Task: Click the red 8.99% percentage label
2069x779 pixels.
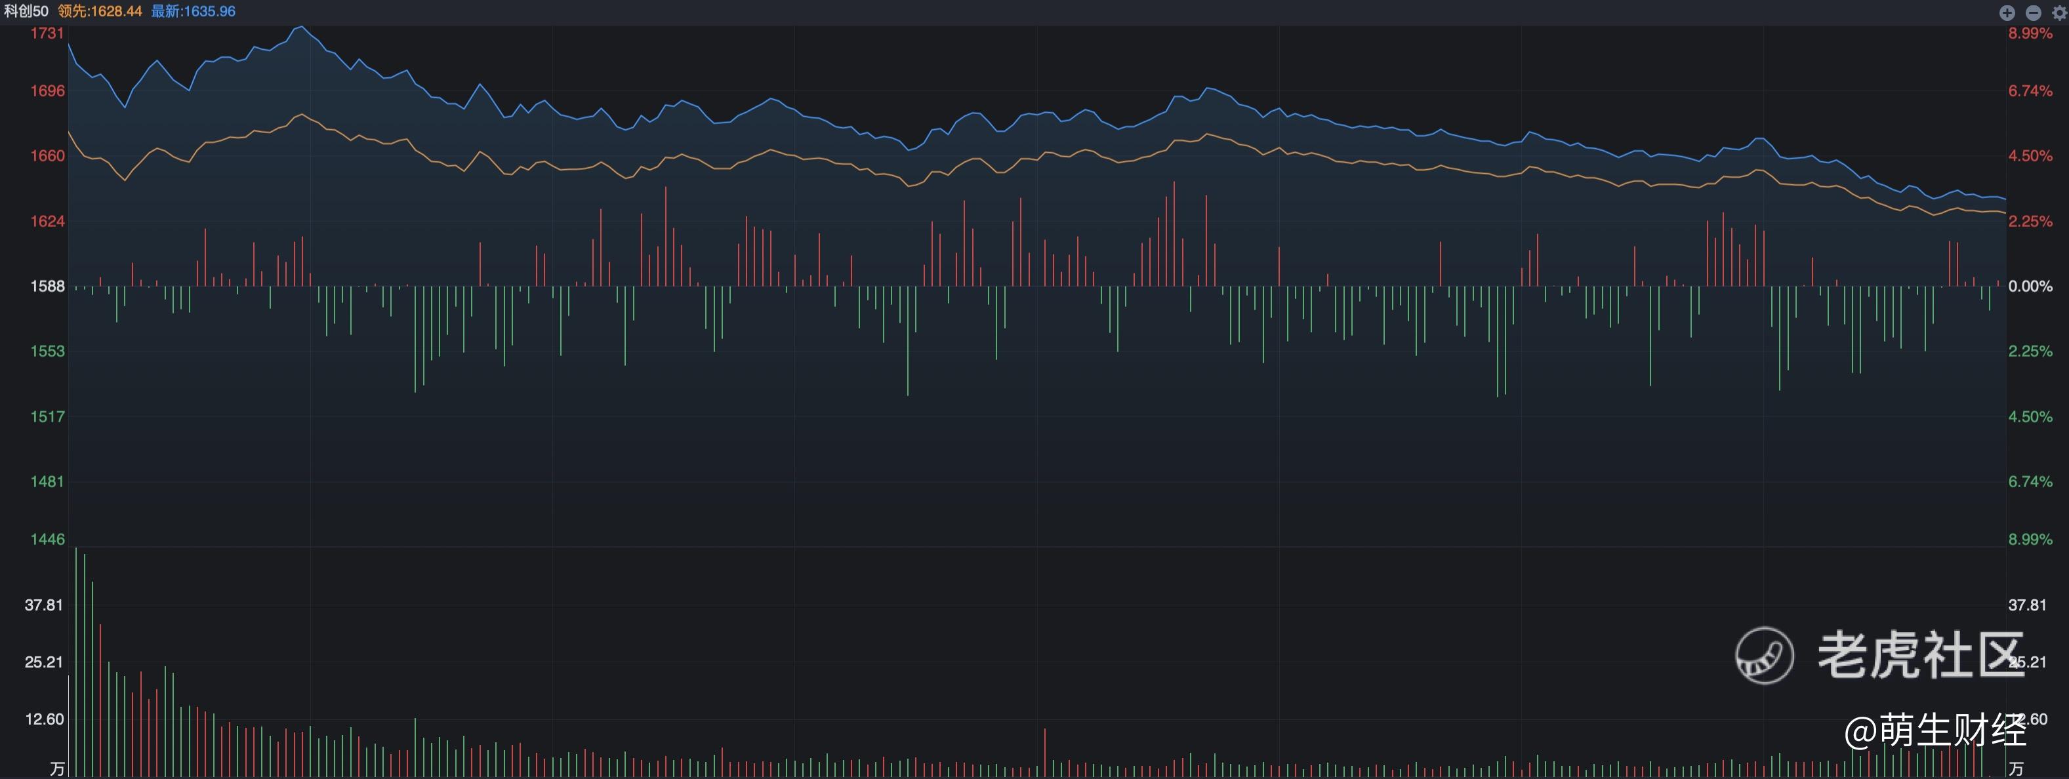Action: (2030, 33)
